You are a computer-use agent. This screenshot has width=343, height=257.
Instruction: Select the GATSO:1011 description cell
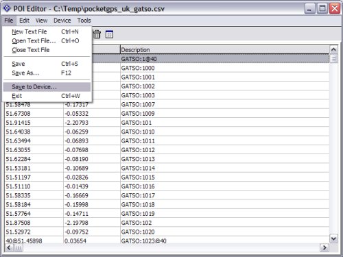tap(225, 140)
